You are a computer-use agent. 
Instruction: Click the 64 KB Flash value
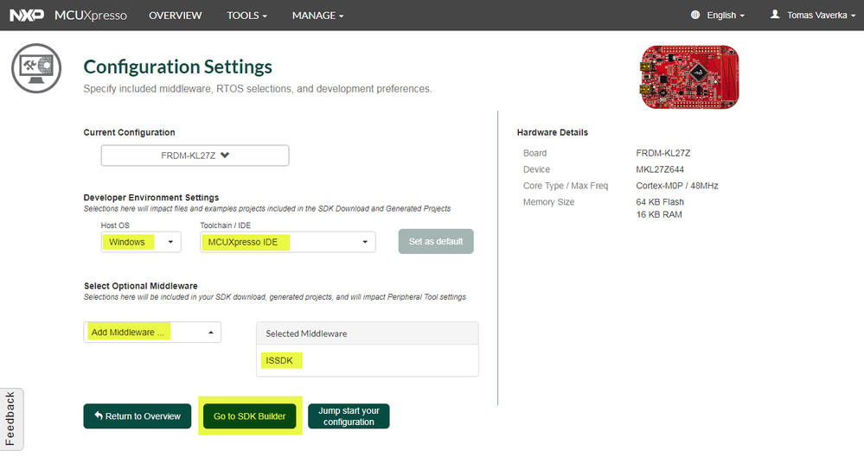point(660,202)
